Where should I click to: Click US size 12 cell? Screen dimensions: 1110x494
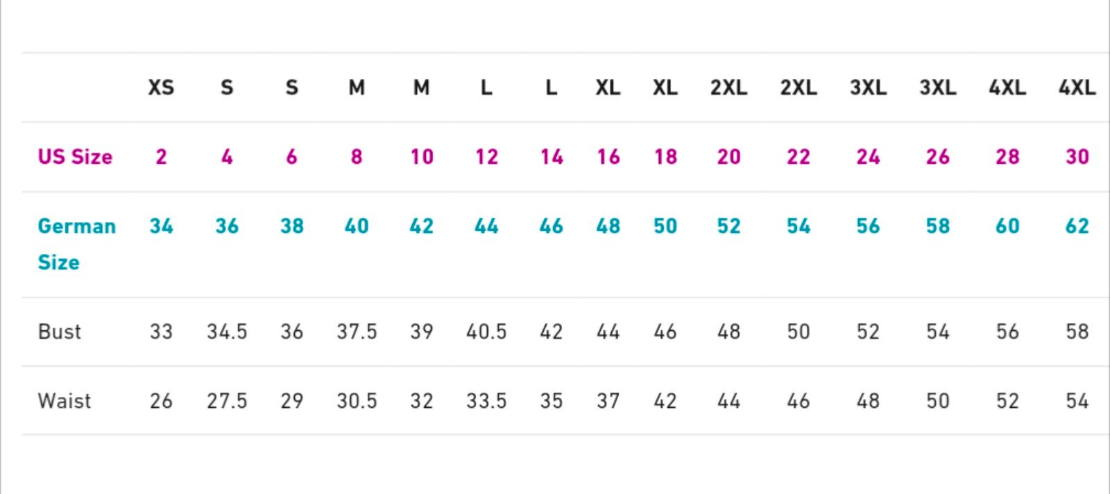point(486,157)
